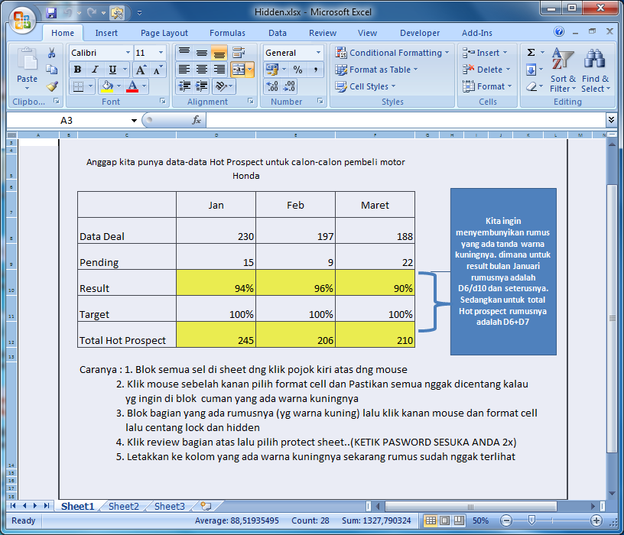Image resolution: width=624 pixels, height=535 pixels.
Task: Click the vertical scrollbar thumb
Action: click(x=612, y=318)
